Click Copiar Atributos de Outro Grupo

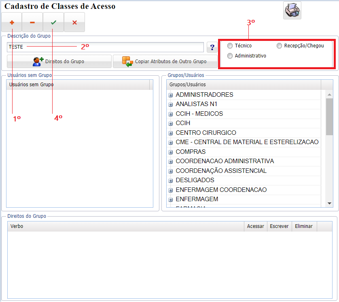coord(165,62)
